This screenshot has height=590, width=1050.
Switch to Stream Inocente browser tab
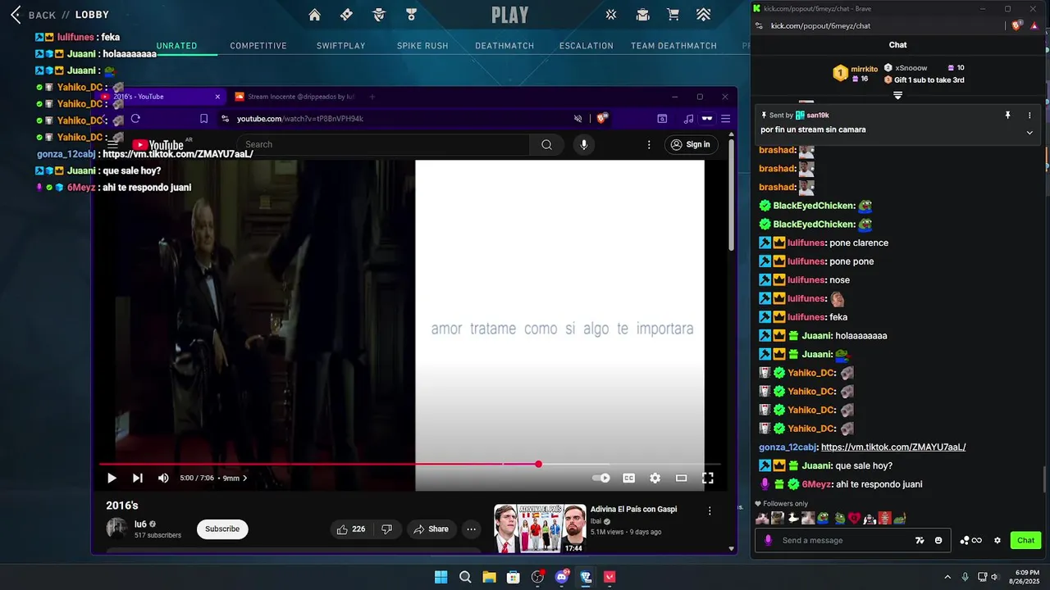tap(294, 97)
